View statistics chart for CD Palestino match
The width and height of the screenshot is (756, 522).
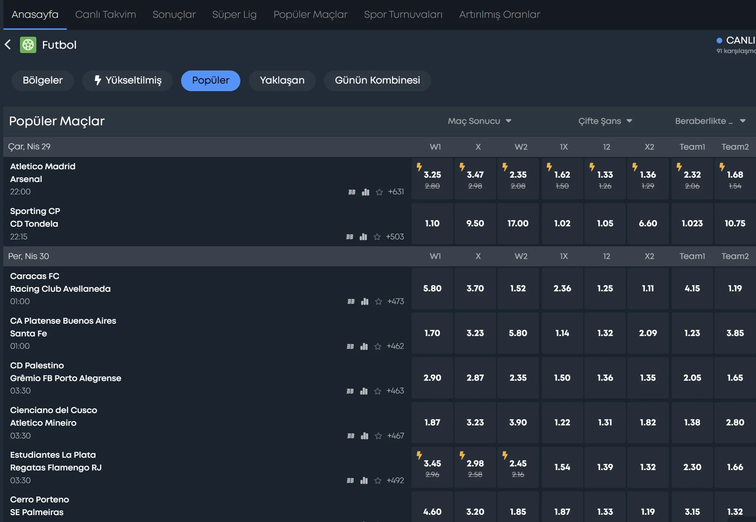click(x=364, y=391)
